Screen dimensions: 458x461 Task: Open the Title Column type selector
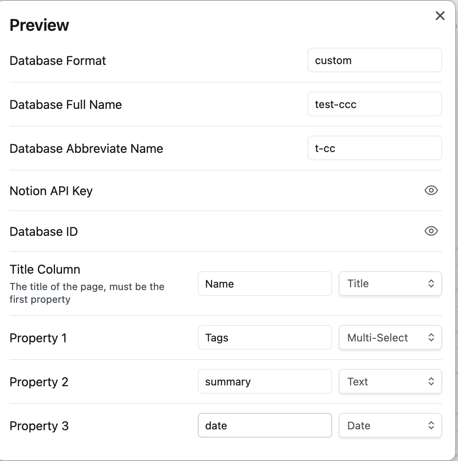point(390,283)
